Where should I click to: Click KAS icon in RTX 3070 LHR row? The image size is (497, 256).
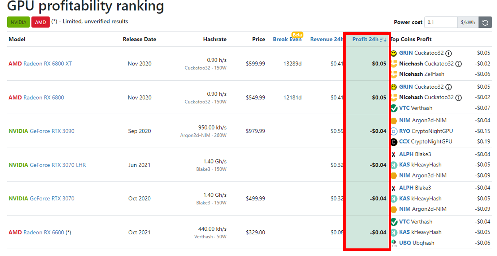click(x=394, y=165)
